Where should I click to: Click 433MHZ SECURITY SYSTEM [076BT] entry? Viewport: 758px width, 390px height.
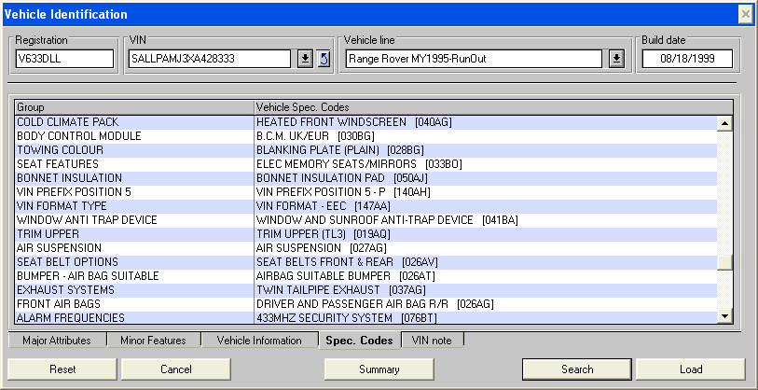pyautogui.click(x=347, y=318)
